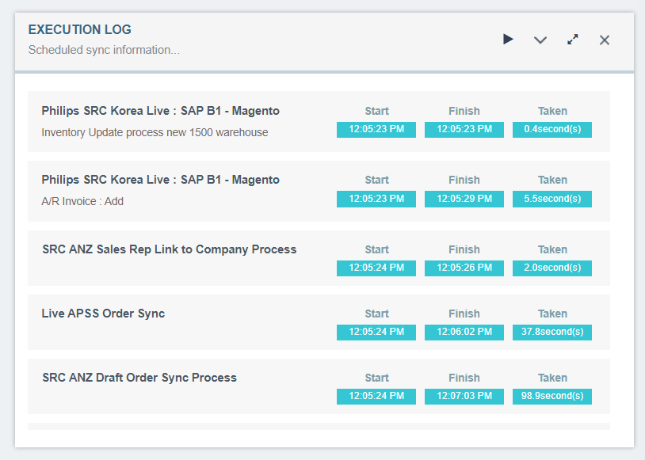Click the 12:07:03 PM finish time
645x460 pixels.
pyautogui.click(x=464, y=396)
